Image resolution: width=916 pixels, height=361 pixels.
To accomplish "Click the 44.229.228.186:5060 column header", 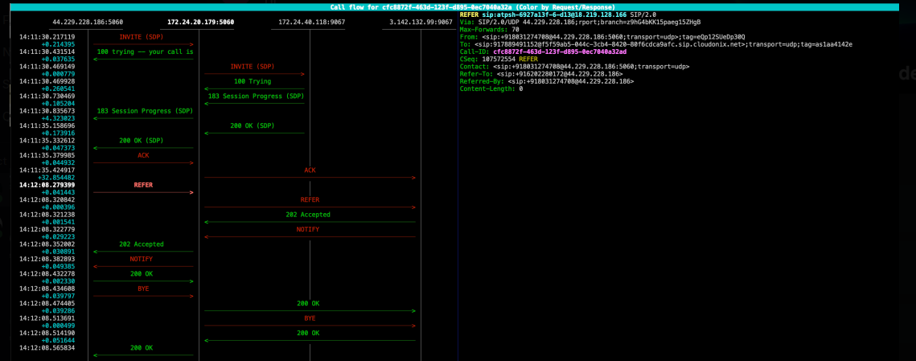I will click(x=88, y=23).
